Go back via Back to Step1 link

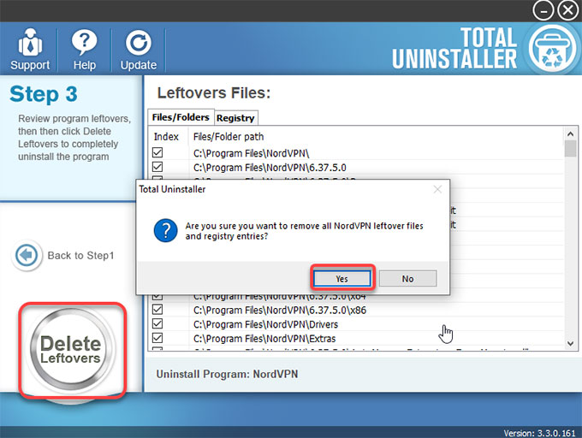point(80,256)
